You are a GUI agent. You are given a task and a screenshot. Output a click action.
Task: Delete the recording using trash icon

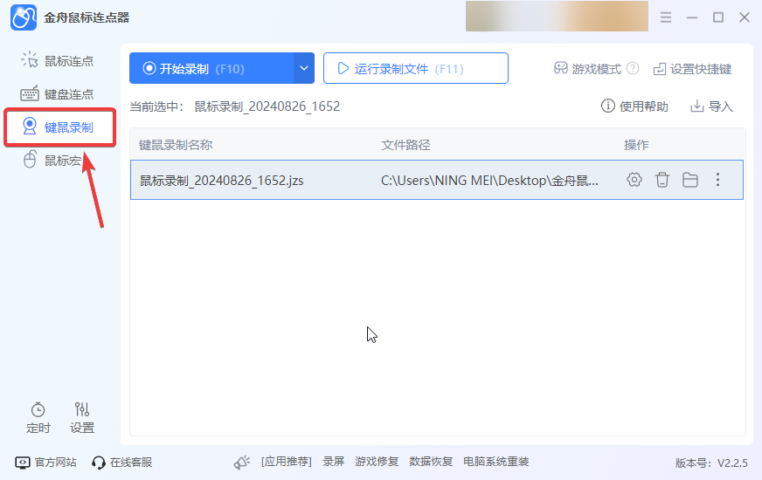click(x=662, y=180)
